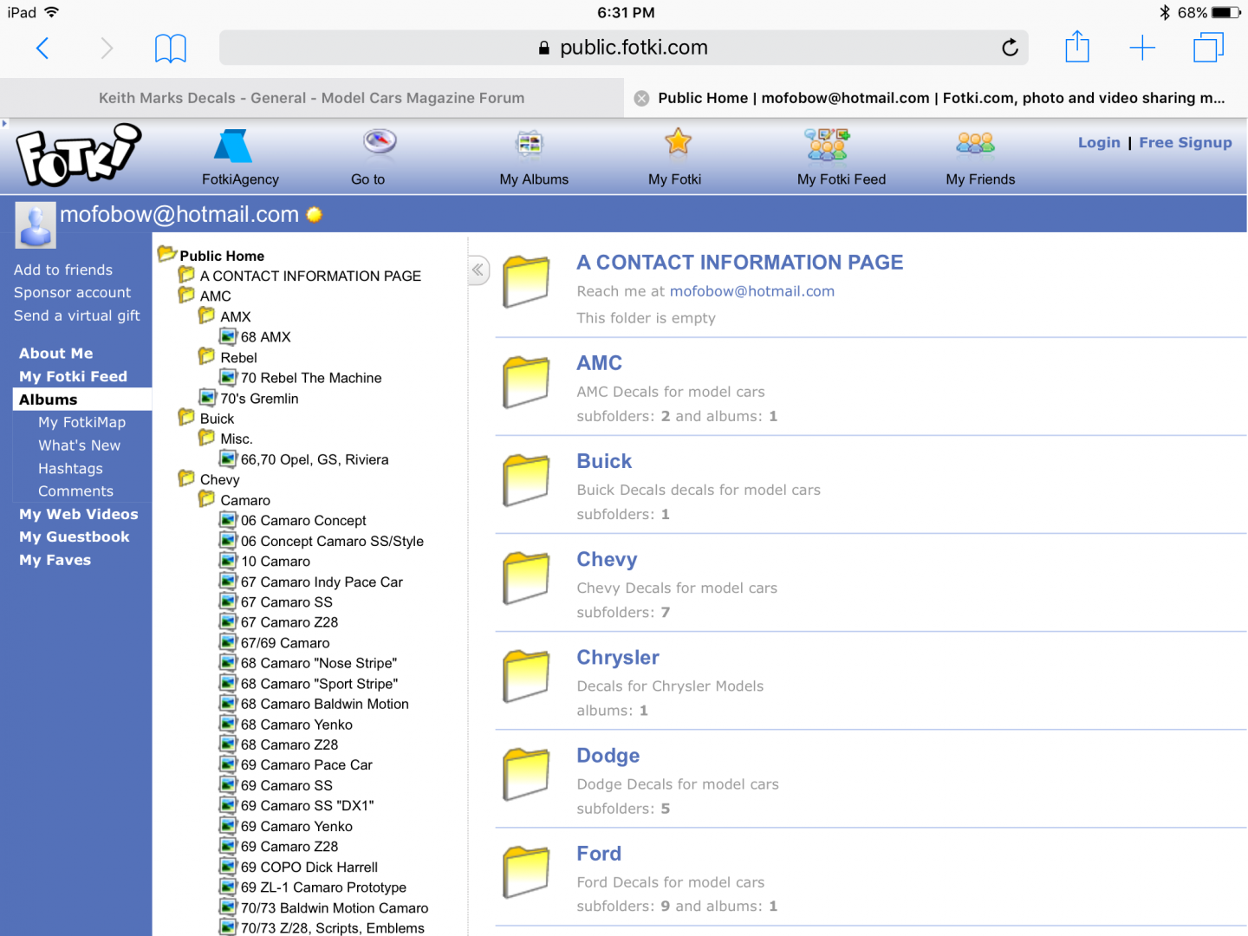The image size is (1248, 936).
Task: Open FotkiAgency from the top toolbar
Action: [x=239, y=156]
